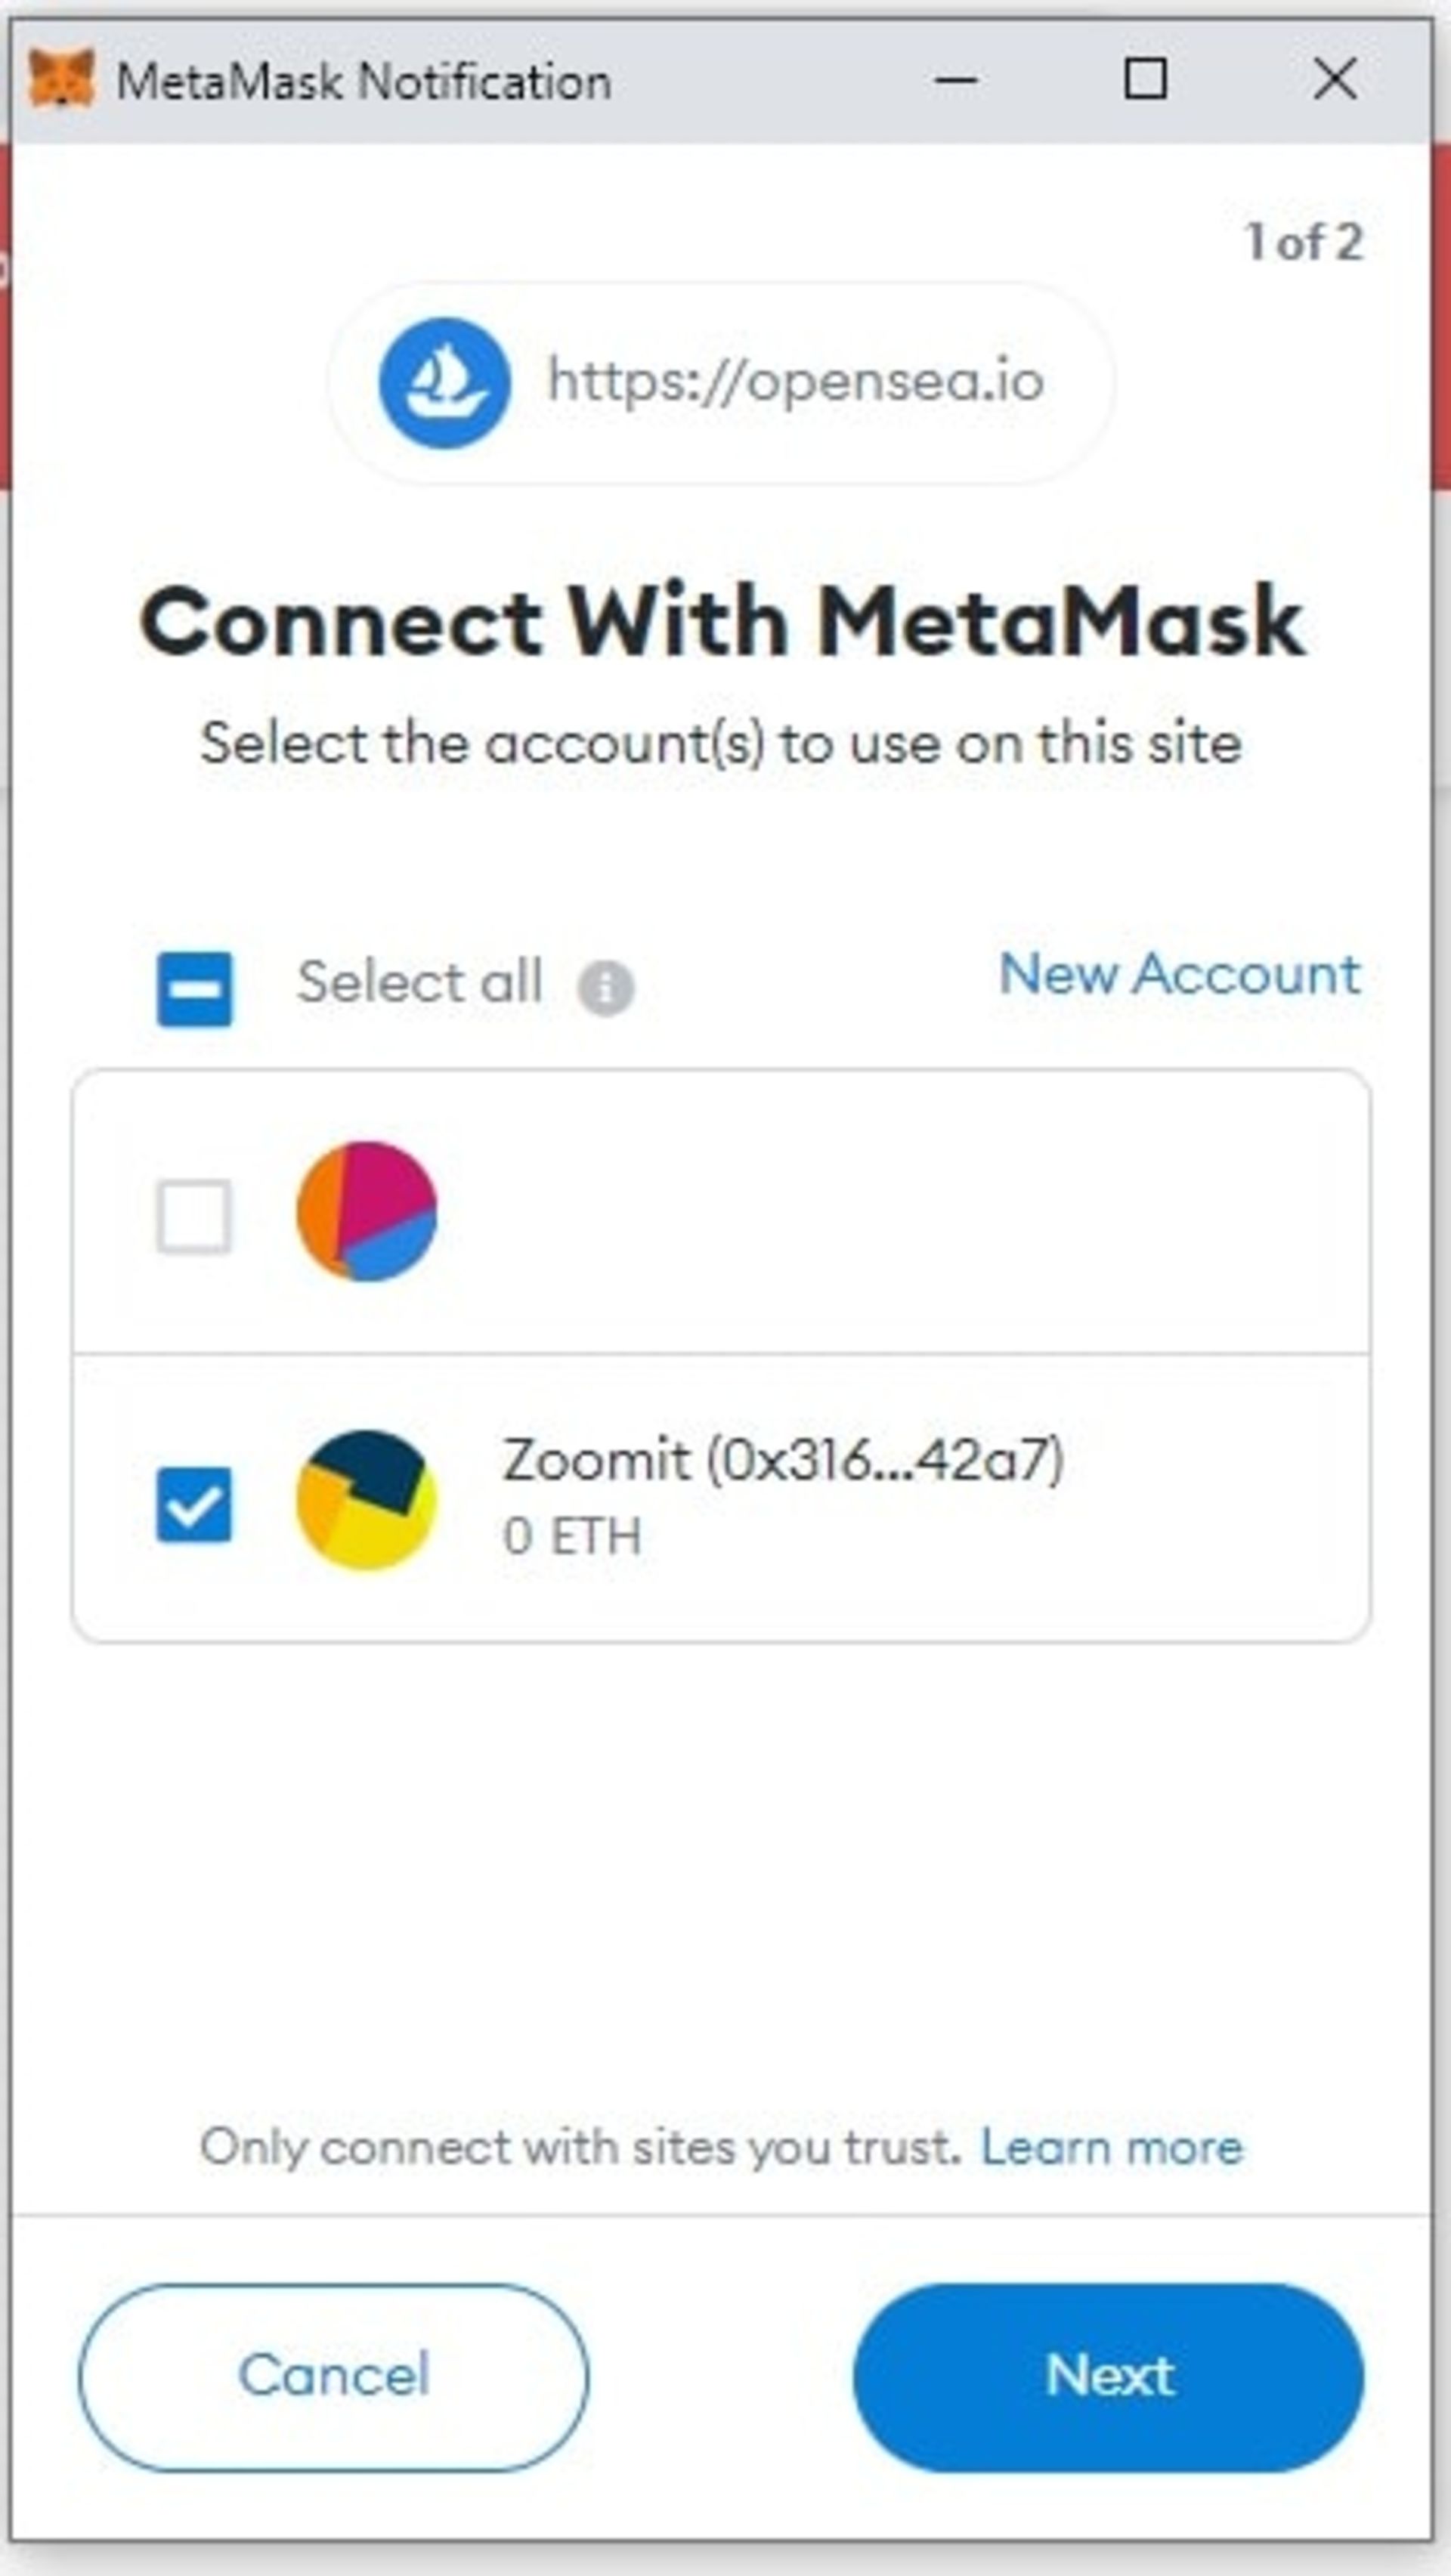The width and height of the screenshot is (1451, 2576).
Task: Open the Learn more link
Action: click(1112, 2146)
